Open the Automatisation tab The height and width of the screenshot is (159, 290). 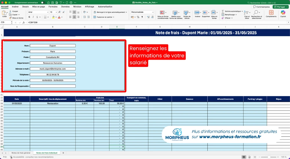pyautogui.click(x=105, y=7)
